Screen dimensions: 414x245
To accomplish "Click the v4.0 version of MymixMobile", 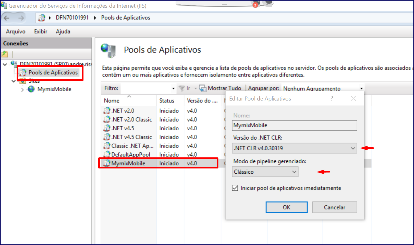I will tap(192, 163).
